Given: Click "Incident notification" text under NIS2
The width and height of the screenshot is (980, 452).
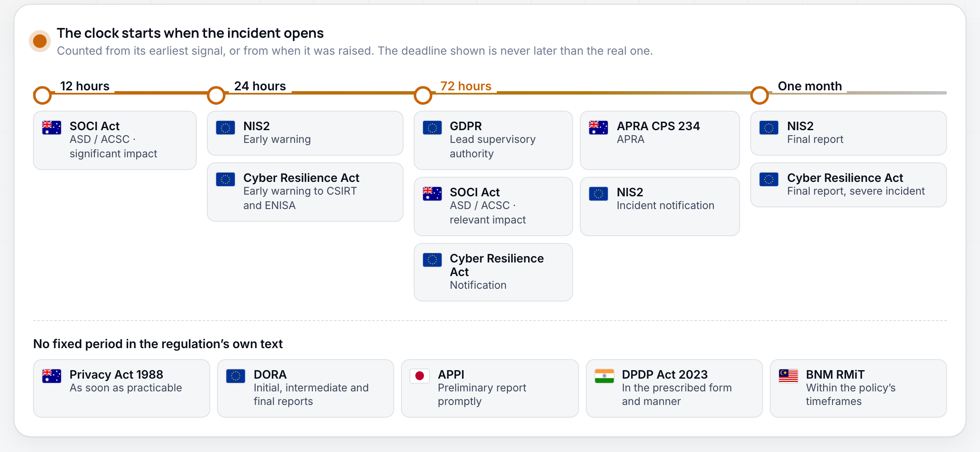Looking at the screenshot, I should (665, 205).
